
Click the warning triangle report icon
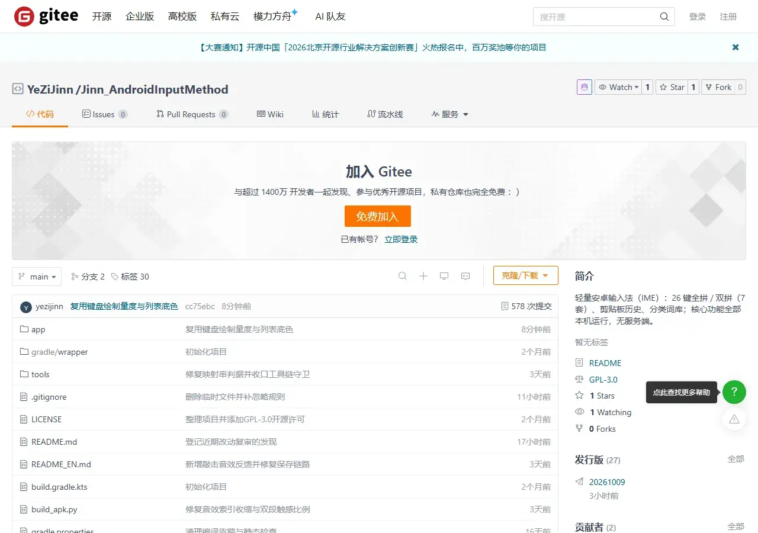[x=734, y=419]
